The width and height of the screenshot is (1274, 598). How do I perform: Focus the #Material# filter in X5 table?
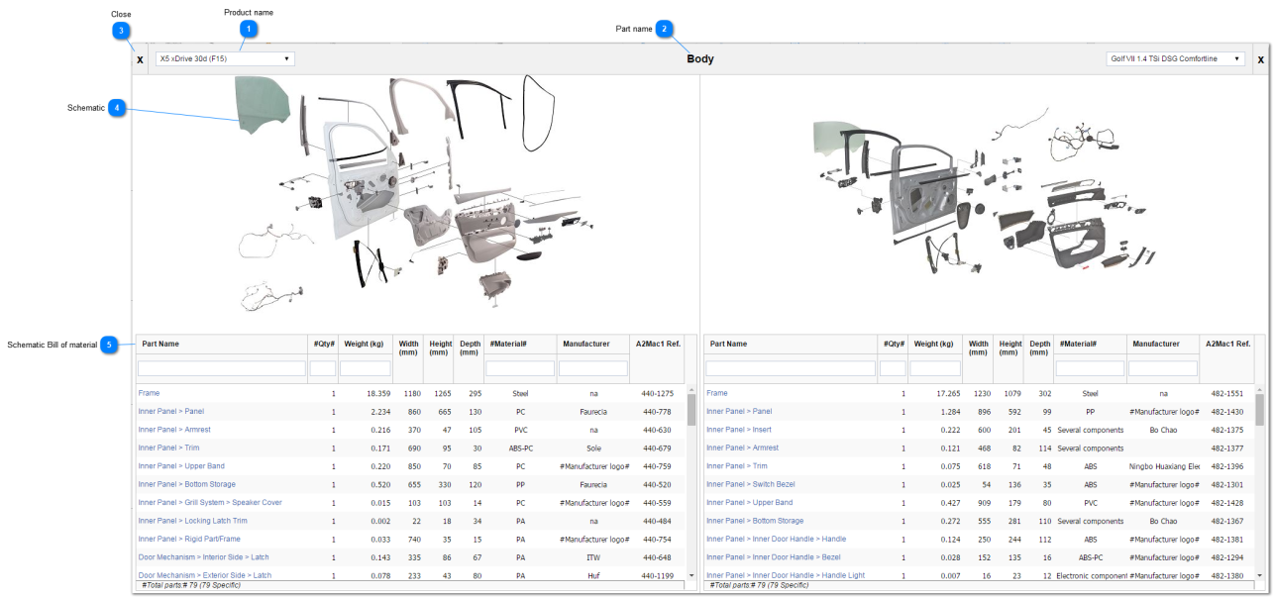[520, 368]
